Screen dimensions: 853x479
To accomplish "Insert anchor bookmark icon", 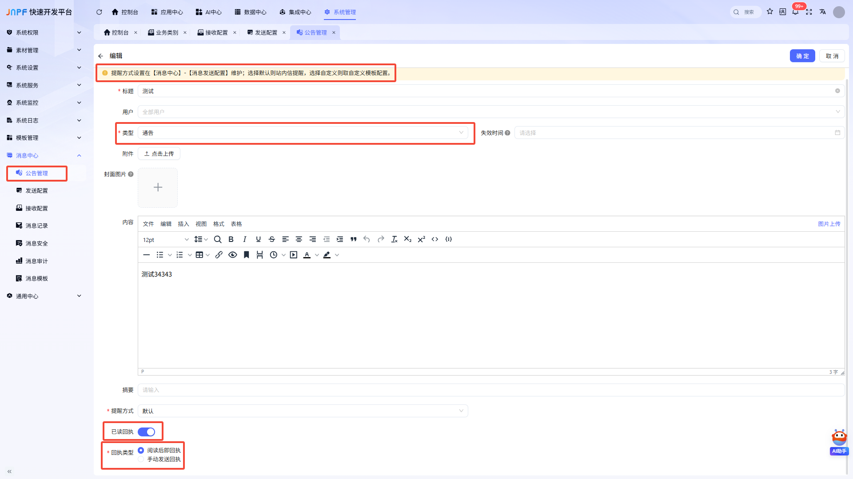I will [x=246, y=255].
